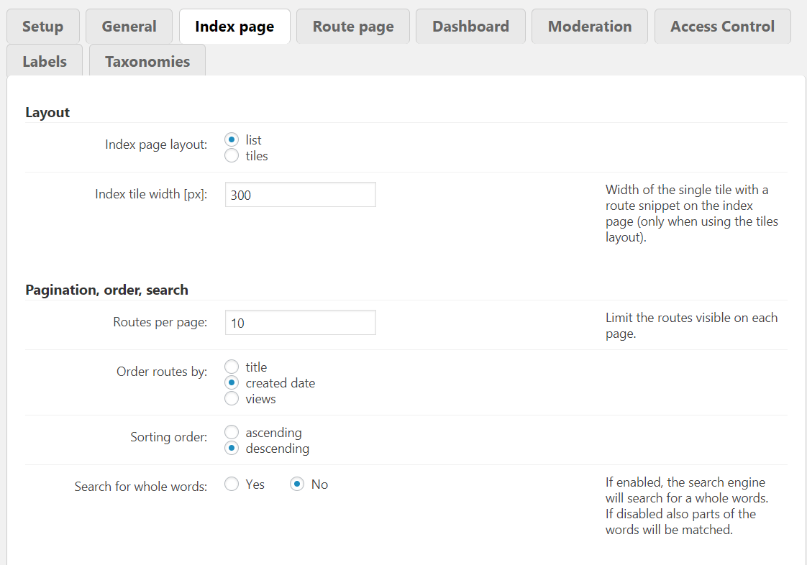Image resolution: width=807 pixels, height=565 pixels.
Task: Go to the Labels tab
Action: tap(45, 62)
